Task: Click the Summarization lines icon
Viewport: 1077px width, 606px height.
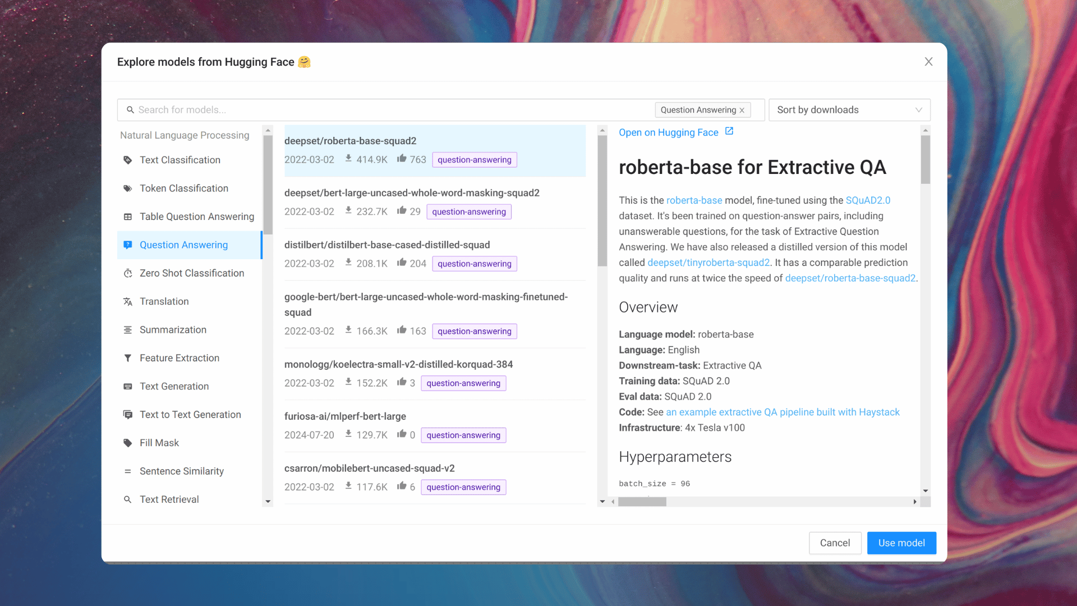Action: pyautogui.click(x=128, y=330)
